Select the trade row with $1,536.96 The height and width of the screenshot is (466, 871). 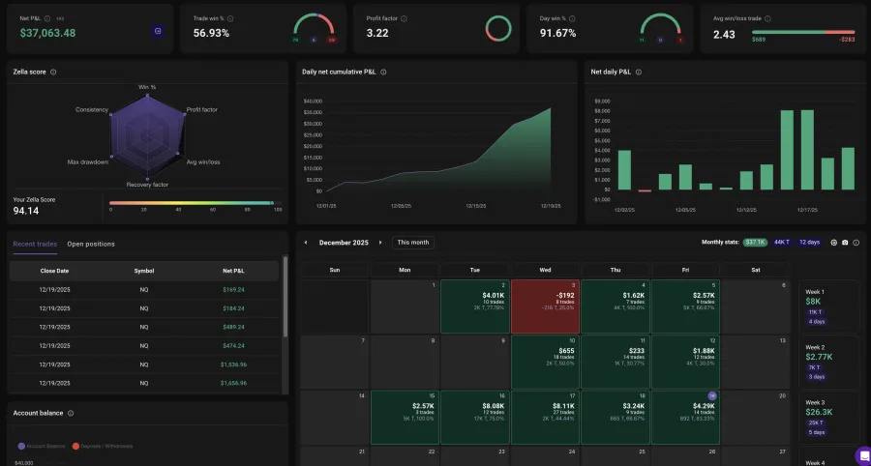pyautogui.click(x=144, y=364)
